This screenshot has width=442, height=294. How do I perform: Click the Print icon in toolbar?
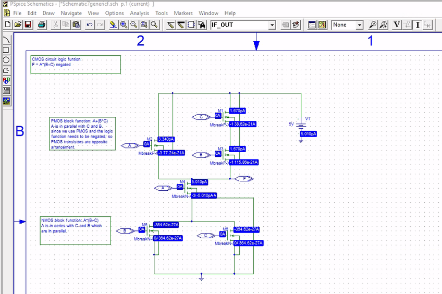(x=42, y=24)
